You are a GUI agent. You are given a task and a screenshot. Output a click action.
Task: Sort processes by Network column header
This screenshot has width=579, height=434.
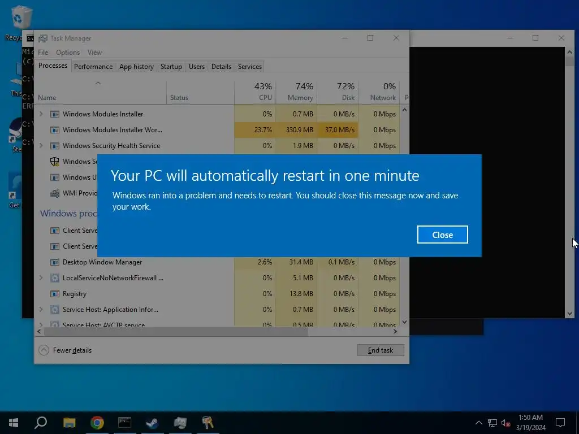(x=379, y=92)
